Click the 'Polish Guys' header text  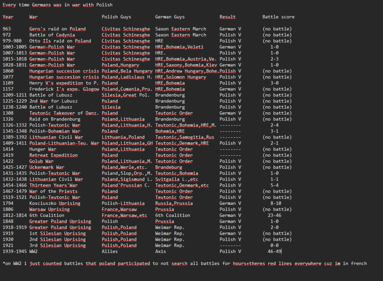[x=116, y=17]
